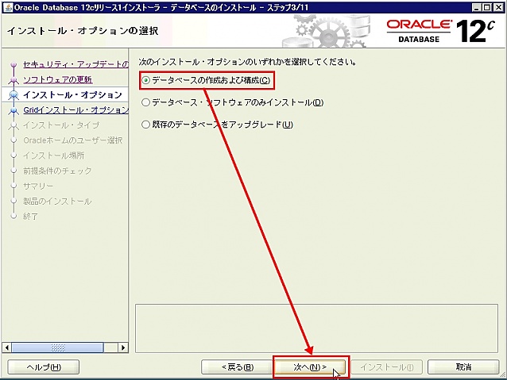Viewport: 507px width, 380px height.
Task: Click the 次へ(N) button
Action: [x=310, y=367]
